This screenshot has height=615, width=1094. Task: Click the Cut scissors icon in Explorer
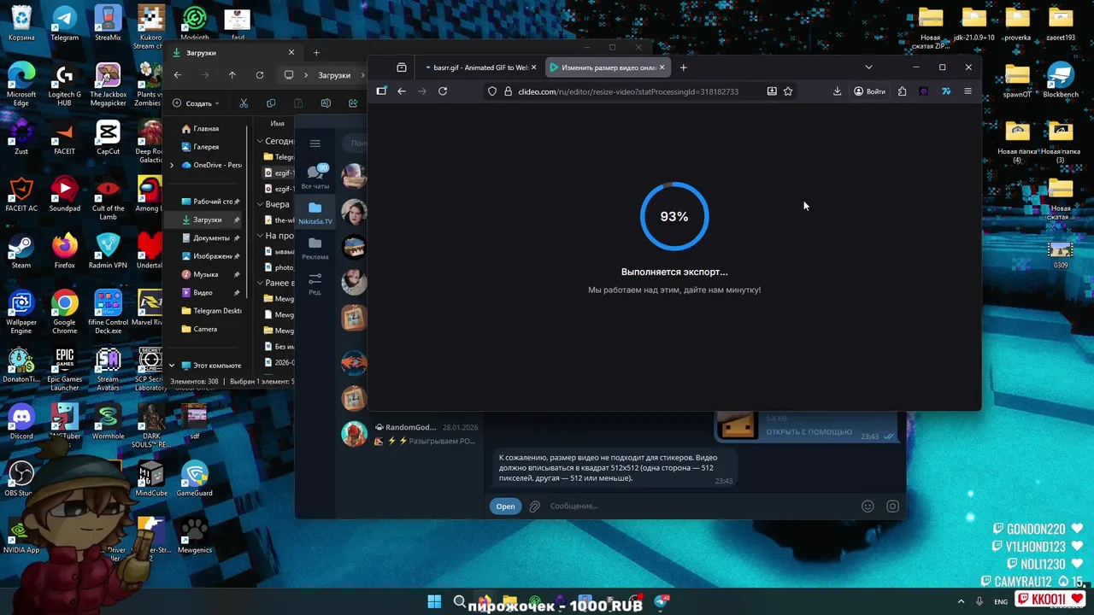click(x=244, y=103)
